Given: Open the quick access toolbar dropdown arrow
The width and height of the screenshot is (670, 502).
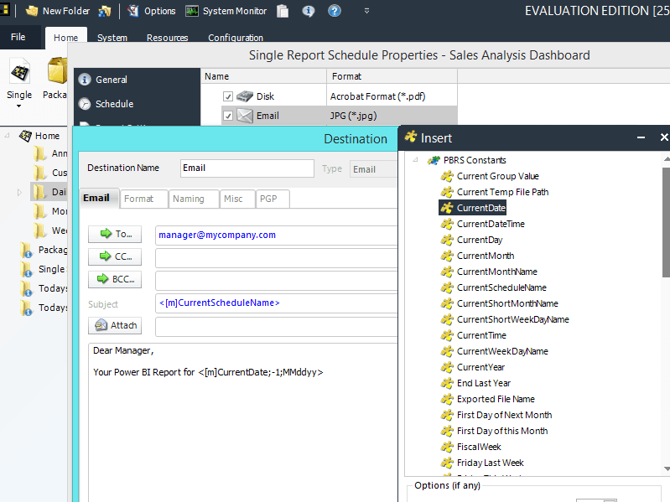Looking at the screenshot, I should 366,11.
